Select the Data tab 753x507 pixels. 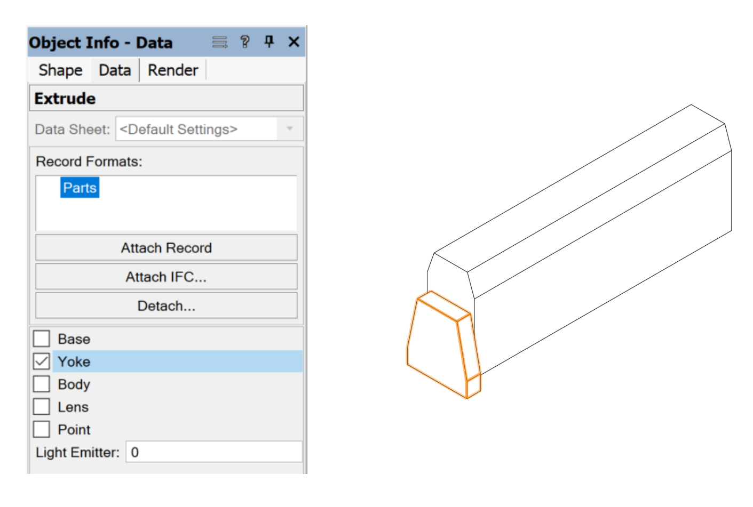(x=115, y=70)
